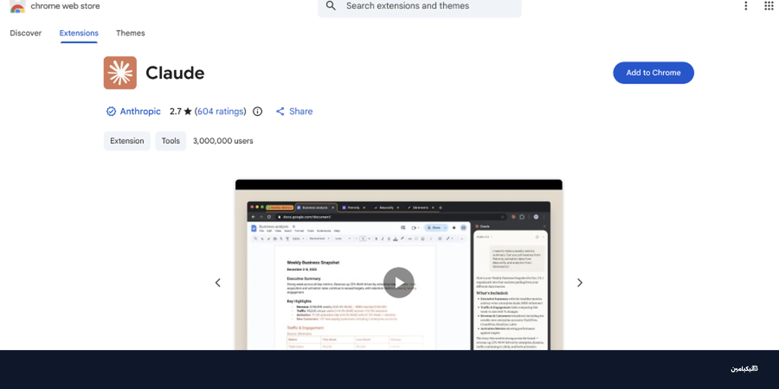Select the Extensions tab

pos(79,33)
